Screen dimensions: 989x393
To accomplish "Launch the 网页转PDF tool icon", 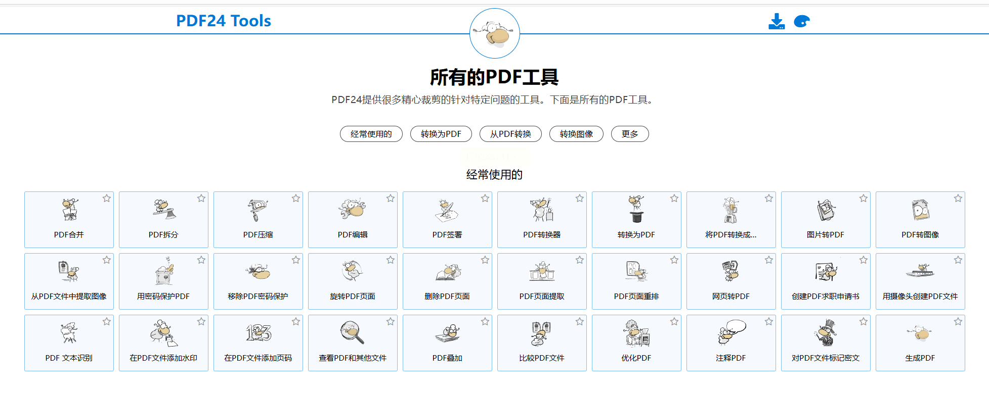I will 731,271.
